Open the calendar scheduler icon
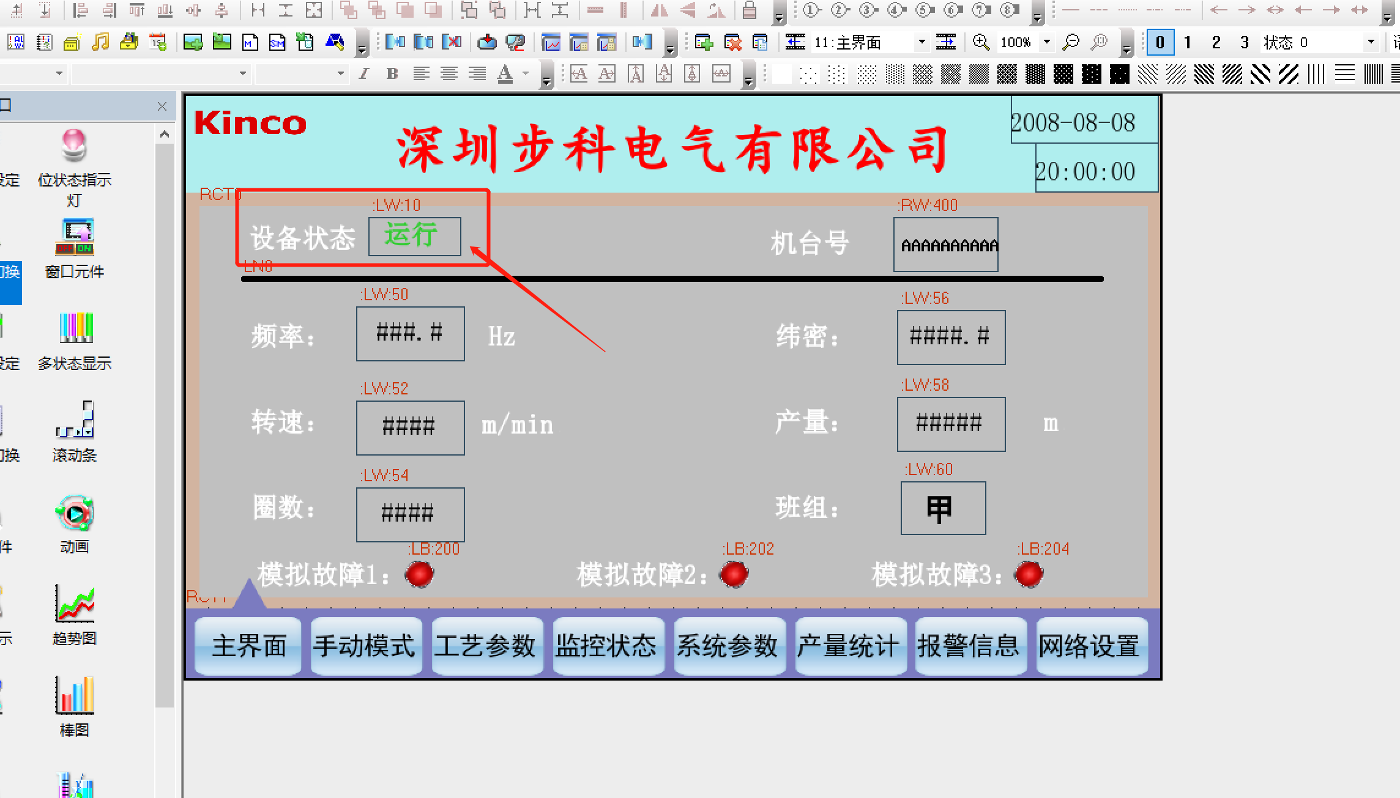 (157, 42)
